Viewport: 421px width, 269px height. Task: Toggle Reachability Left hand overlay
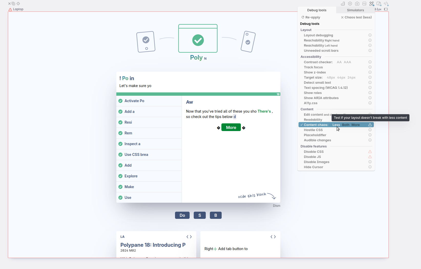pos(321,46)
